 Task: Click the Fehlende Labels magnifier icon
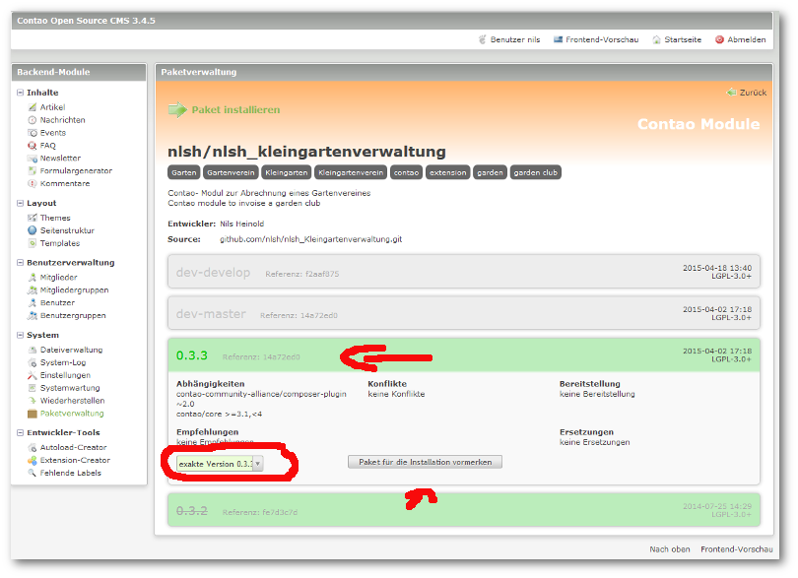33,474
